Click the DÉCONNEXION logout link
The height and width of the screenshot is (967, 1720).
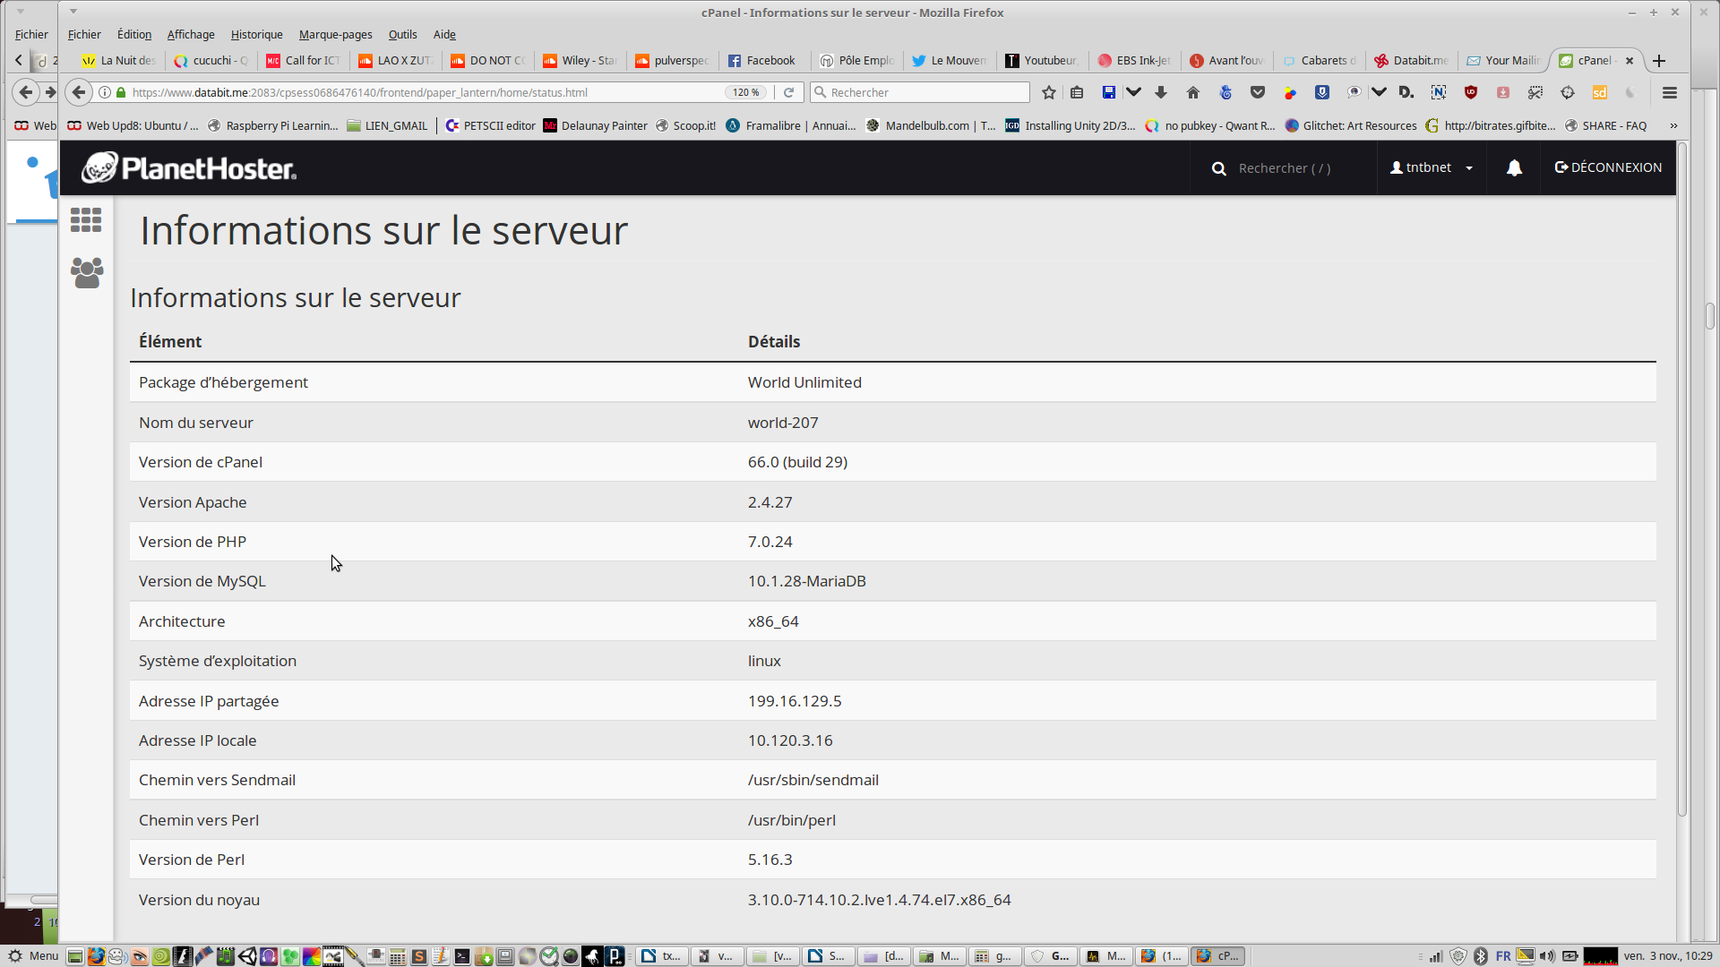pyautogui.click(x=1608, y=168)
